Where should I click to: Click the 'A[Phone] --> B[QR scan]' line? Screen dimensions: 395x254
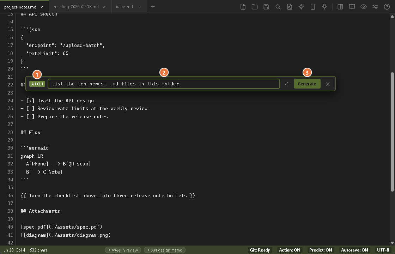coord(59,164)
